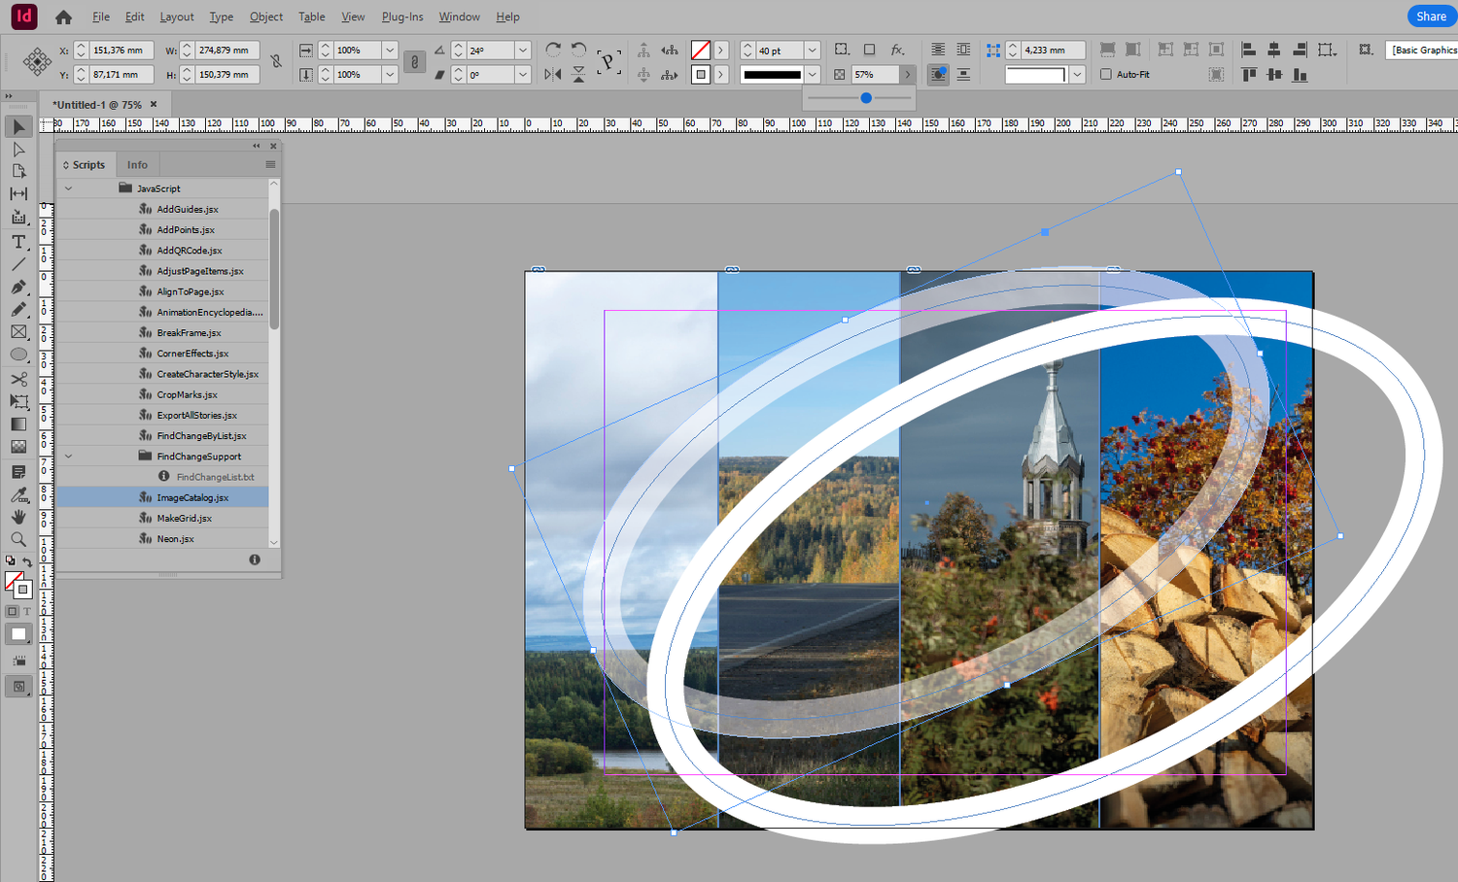This screenshot has height=882, width=1458.
Task: Click the Scripts panel info button
Action: (x=255, y=560)
